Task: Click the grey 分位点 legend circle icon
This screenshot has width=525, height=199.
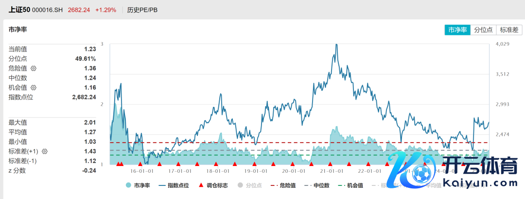Action: click(240, 185)
